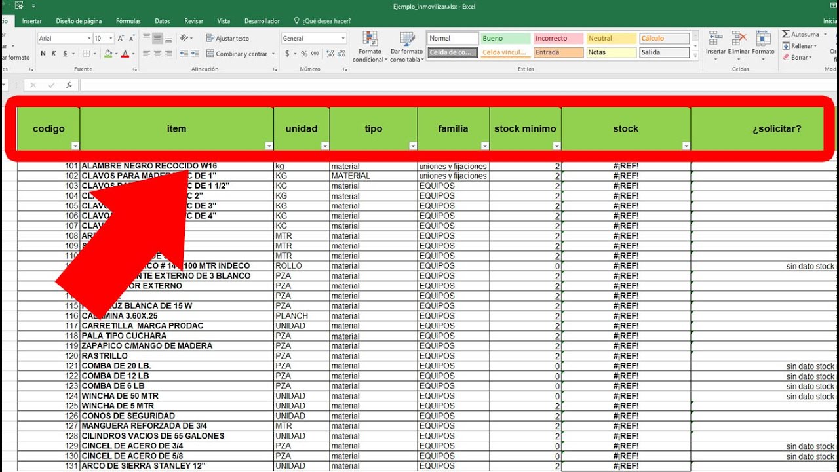Apply the Bueno green cell style swatch

pyautogui.click(x=505, y=39)
